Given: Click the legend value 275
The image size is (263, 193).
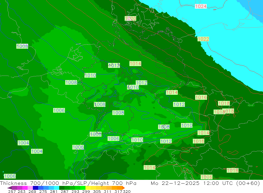Looking at the screenshot, I should (x=43, y=191).
